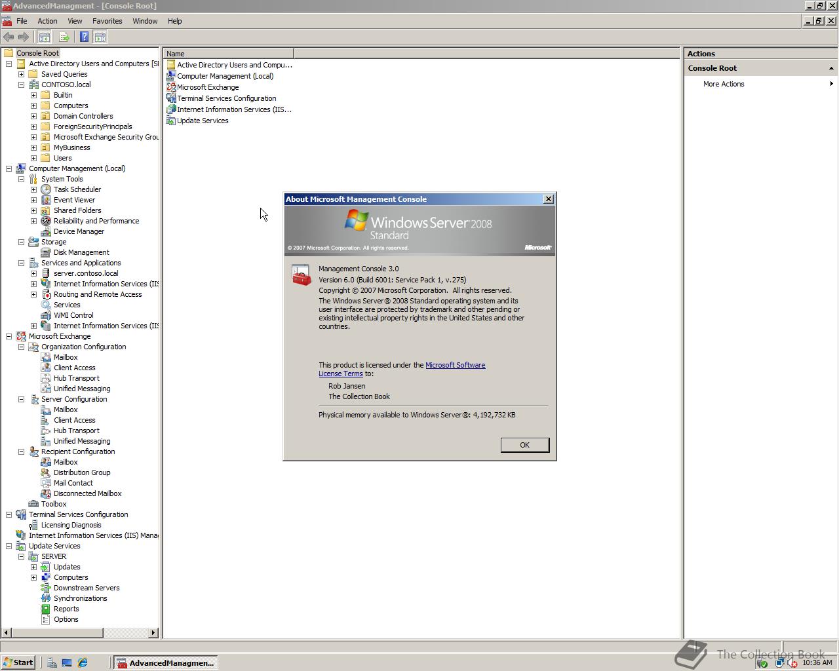Select Toolbox icon under Exchange
The image size is (839, 671).
pyautogui.click(x=33, y=504)
